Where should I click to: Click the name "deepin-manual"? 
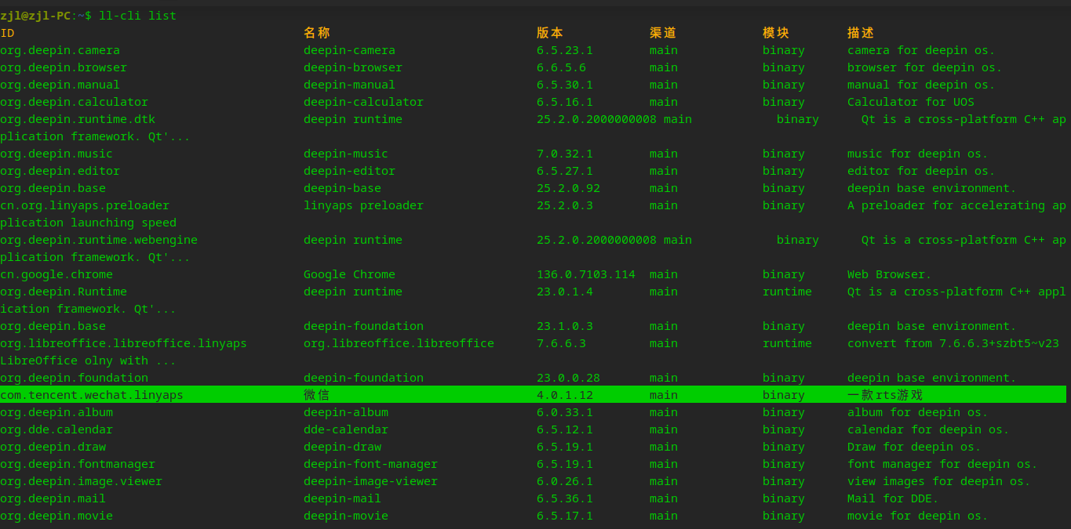[349, 85]
